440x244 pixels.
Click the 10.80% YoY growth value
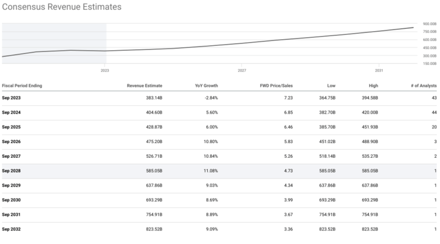[211, 142]
